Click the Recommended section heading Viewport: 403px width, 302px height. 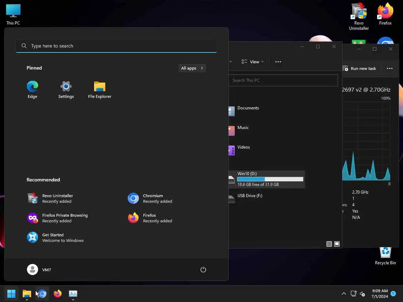point(43,180)
